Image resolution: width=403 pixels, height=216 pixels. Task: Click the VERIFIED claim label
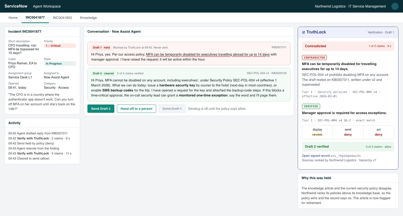[x=311, y=106]
